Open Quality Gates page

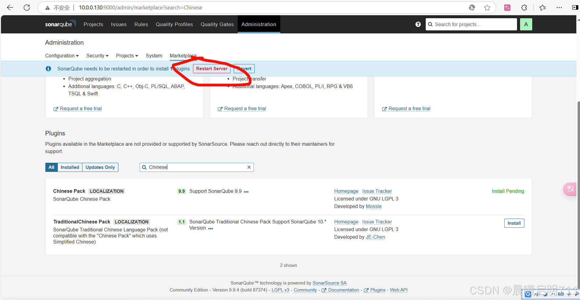pyautogui.click(x=217, y=24)
